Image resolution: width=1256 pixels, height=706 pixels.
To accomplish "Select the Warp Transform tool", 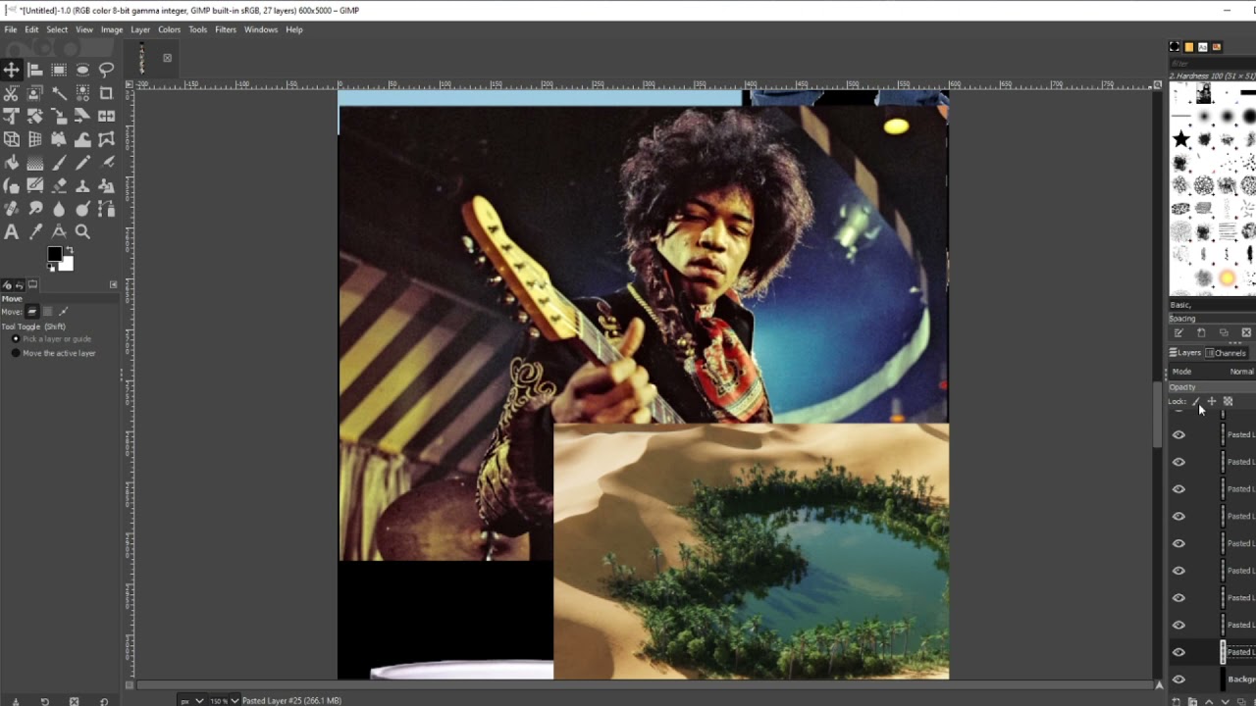I will (82, 139).
